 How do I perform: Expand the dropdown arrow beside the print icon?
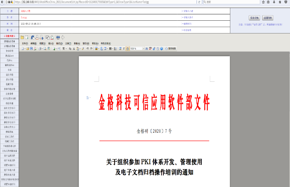[42, 49]
